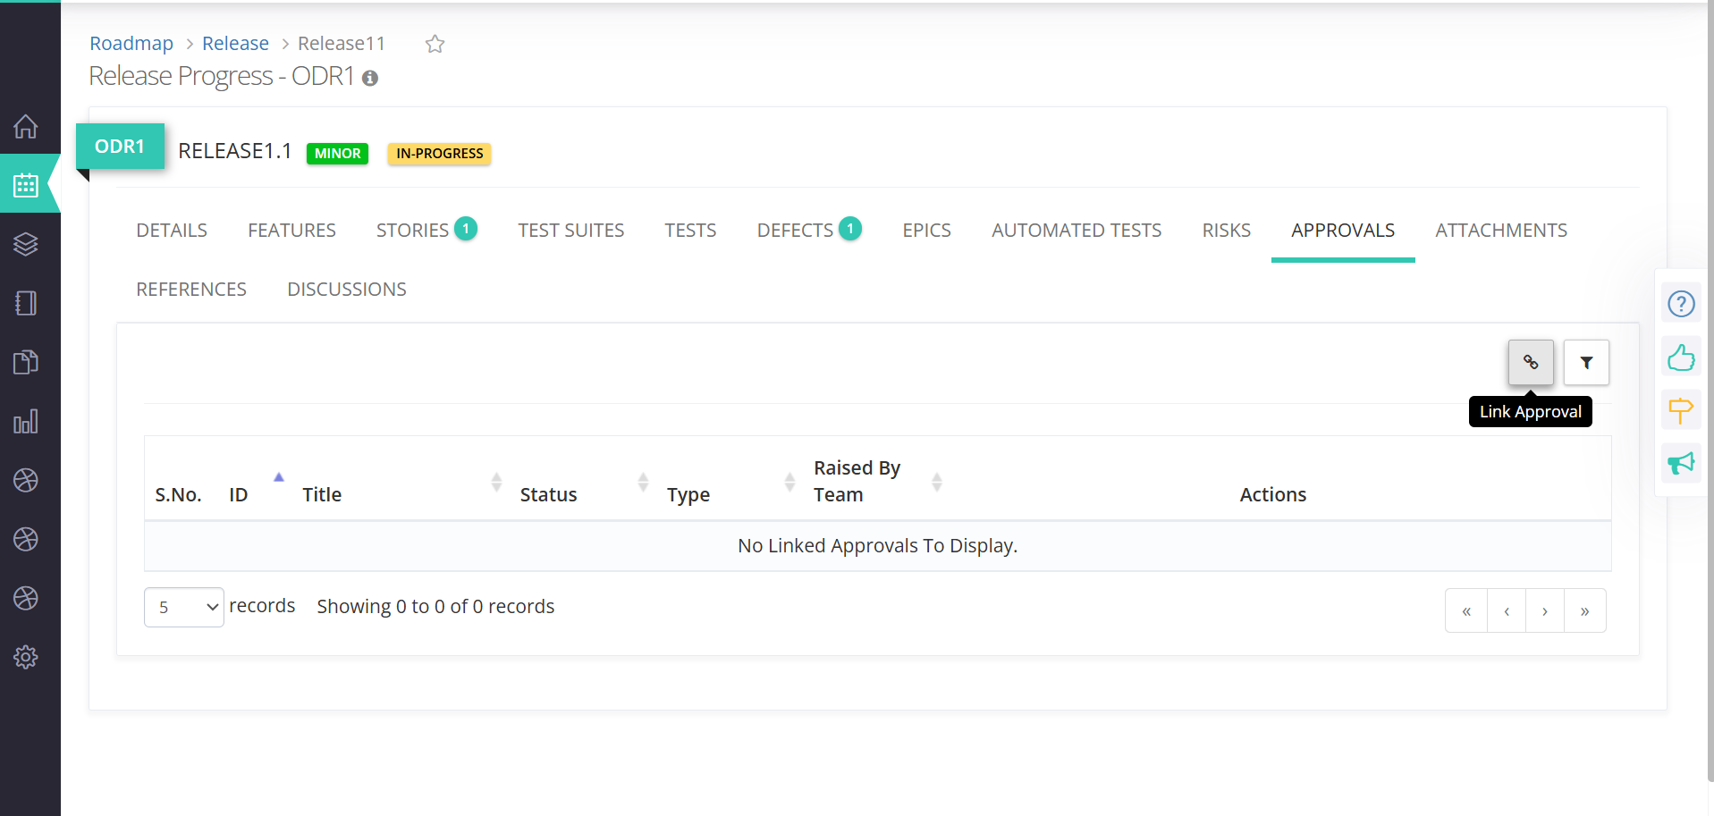Click the Link Approval chain icon button
Screen dimensions: 1714x816
pyautogui.click(x=1530, y=362)
